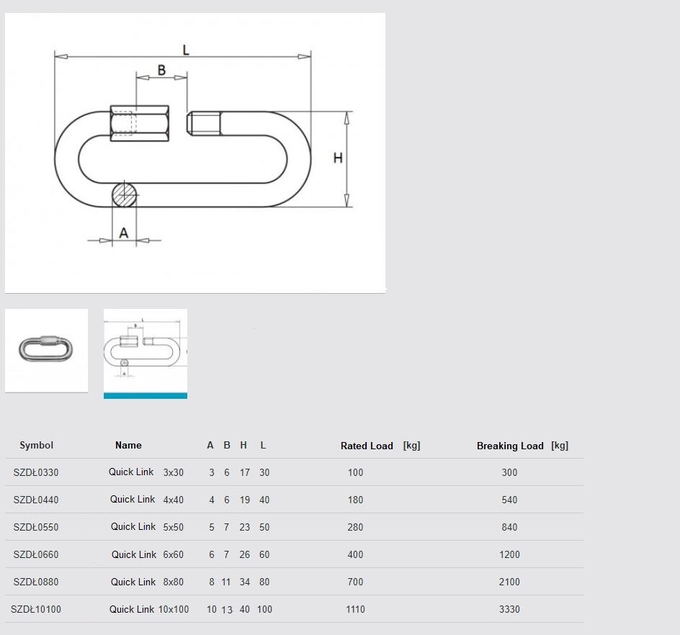Click the large quick link dimension drawing

point(194,153)
